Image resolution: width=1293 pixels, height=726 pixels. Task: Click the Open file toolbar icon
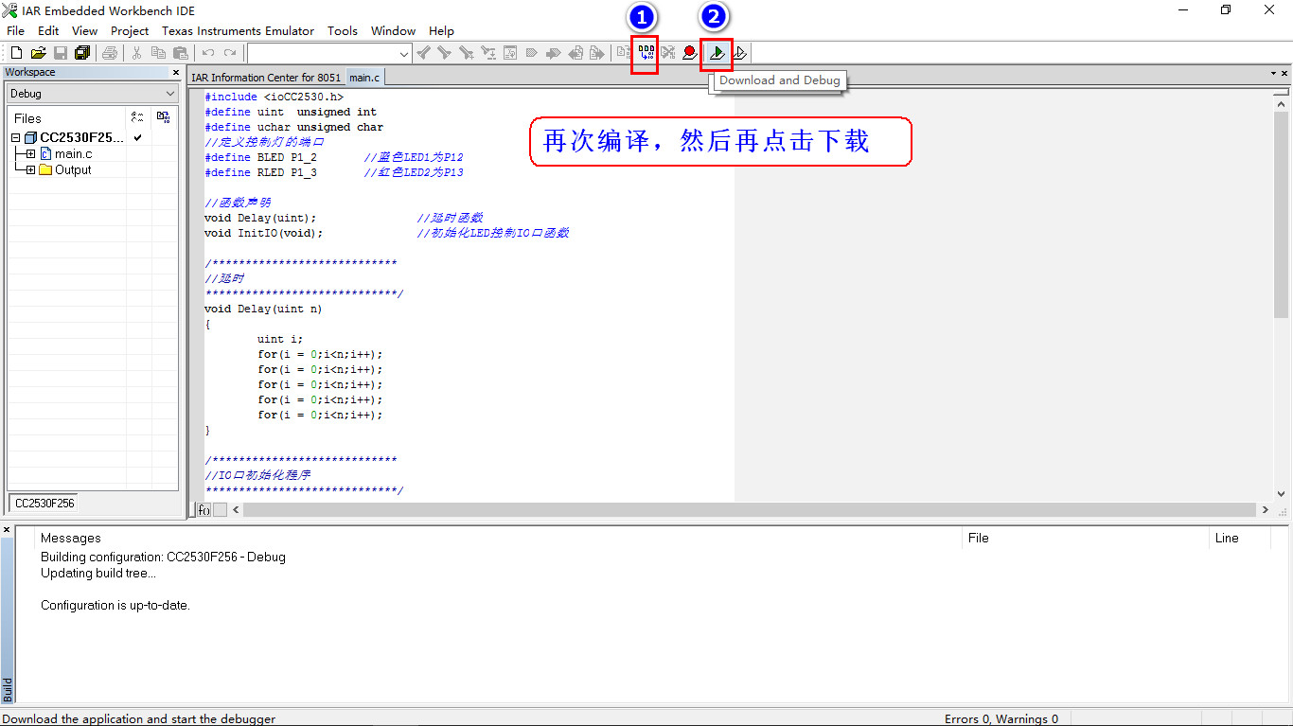point(39,53)
